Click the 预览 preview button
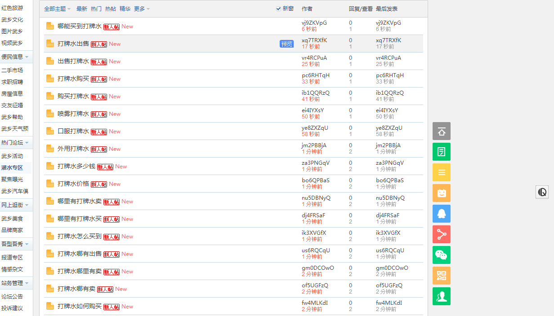The width and height of the screenshot is (554, 316). 286,44
